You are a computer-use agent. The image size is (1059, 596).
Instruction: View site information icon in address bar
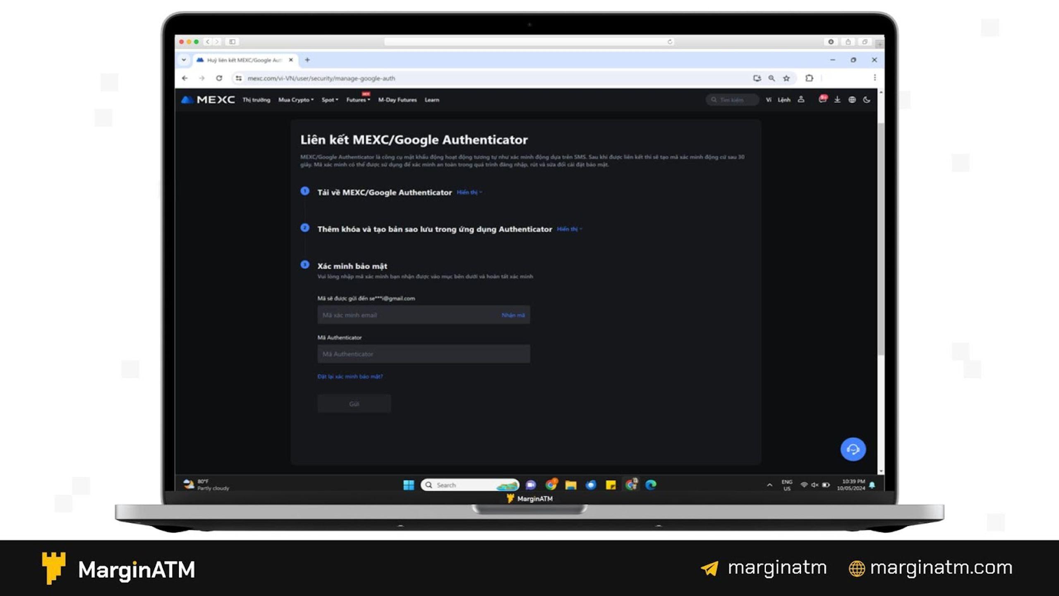click(x=239, y=78)
